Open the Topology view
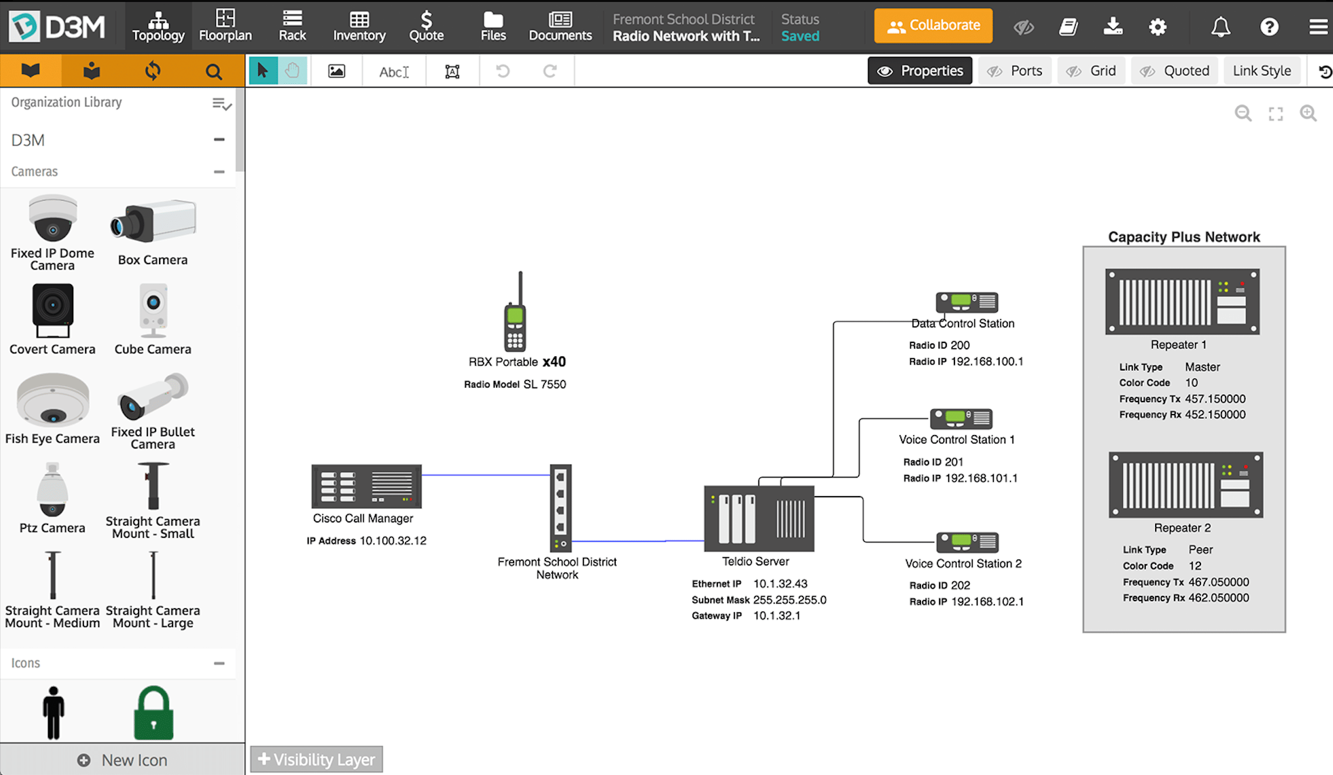Viewport: 1333px width, 775px height. tap(158, 27)
